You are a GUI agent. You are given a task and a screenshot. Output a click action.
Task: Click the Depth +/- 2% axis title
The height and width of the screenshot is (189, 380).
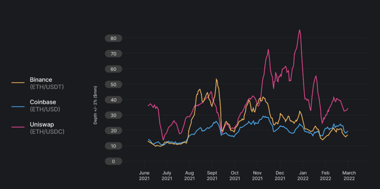click(x=95, y=105)
